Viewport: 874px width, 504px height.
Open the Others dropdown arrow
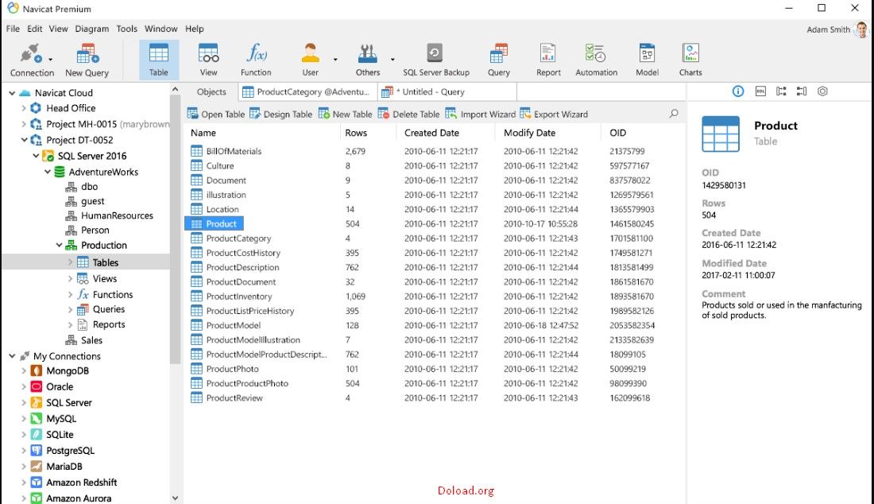[x=393, y=59]
